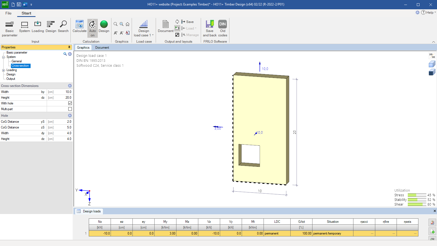
Task: Reset view with home icon
Action: (128, 24)
